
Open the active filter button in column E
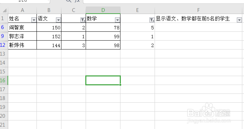pos(152,20)
